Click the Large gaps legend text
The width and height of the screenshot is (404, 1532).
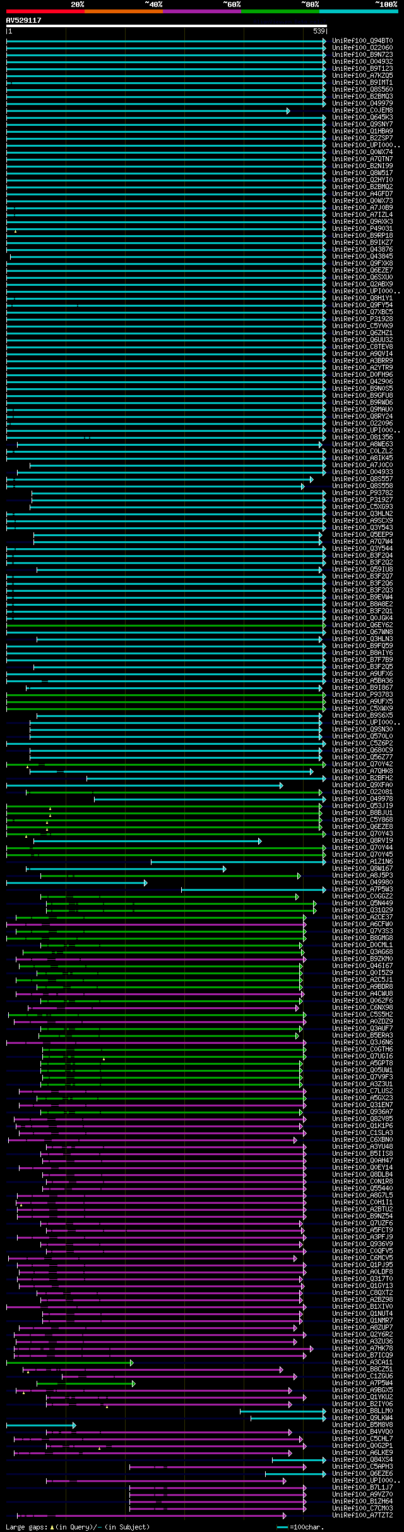[x=78, y=1526]
